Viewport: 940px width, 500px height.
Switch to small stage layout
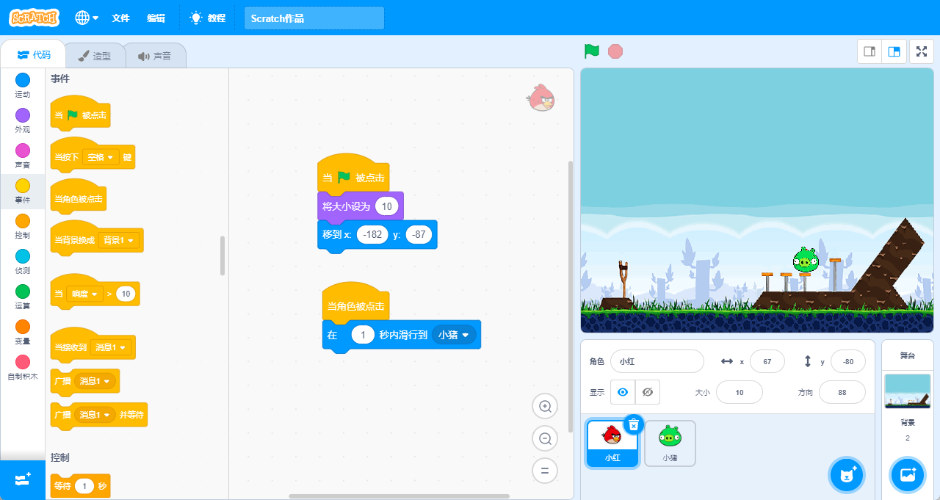point(869,51)
